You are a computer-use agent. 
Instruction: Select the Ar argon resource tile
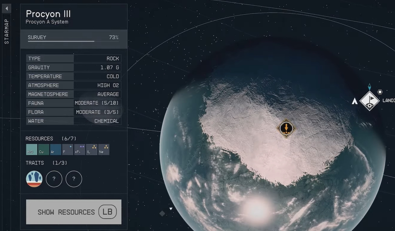[x=56, y=150]
